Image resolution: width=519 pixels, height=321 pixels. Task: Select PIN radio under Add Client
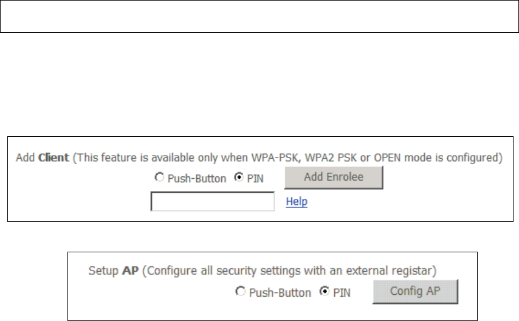[x=239, y=178]
